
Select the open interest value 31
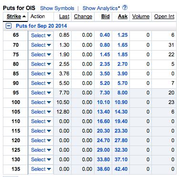[x=171, y=45]
